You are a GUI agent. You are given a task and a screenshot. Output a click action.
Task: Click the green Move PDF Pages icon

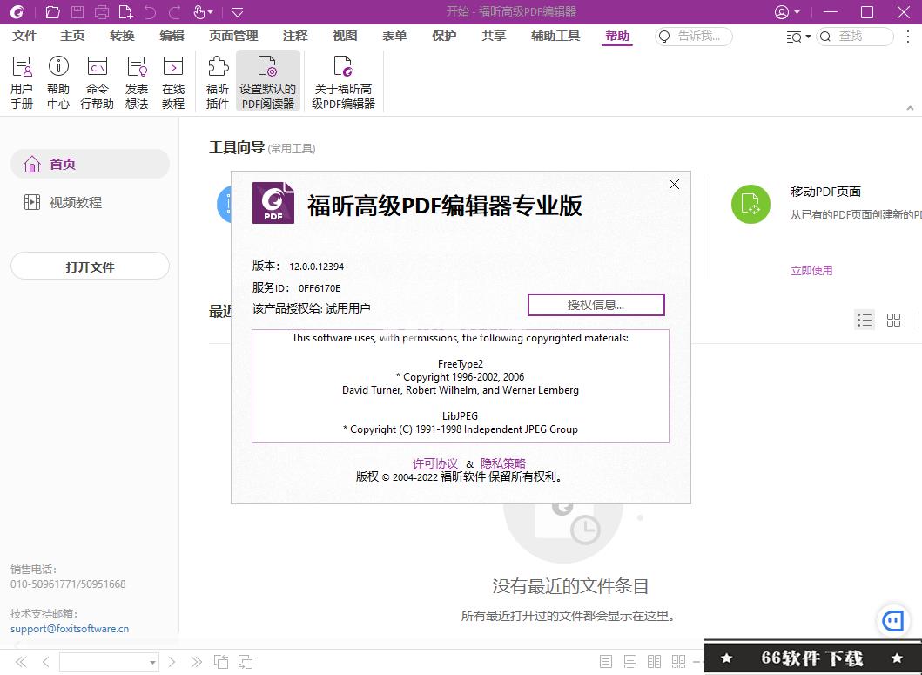pyautogui.click(x=750, y=204)
